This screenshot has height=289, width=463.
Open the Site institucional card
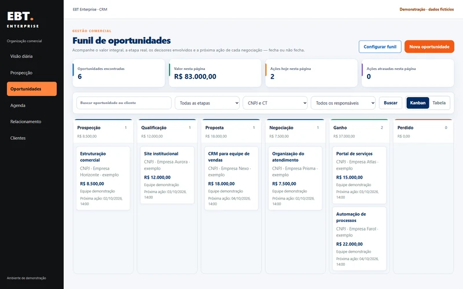167,175
